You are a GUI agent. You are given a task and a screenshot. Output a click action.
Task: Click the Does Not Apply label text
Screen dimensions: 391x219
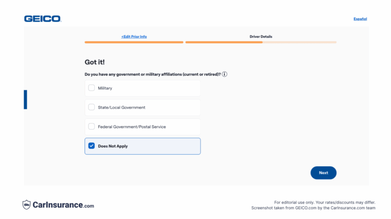(113, 146)
